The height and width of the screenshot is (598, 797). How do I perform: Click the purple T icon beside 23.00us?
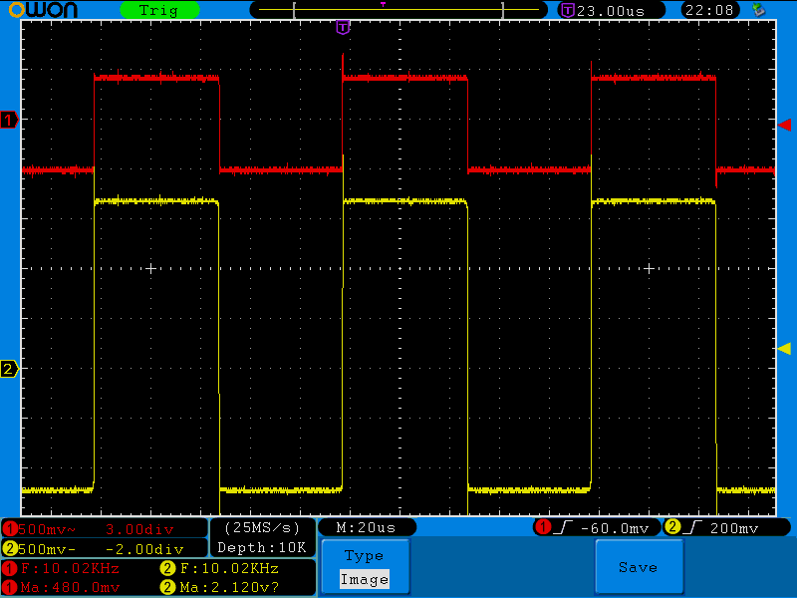(568, 11)
